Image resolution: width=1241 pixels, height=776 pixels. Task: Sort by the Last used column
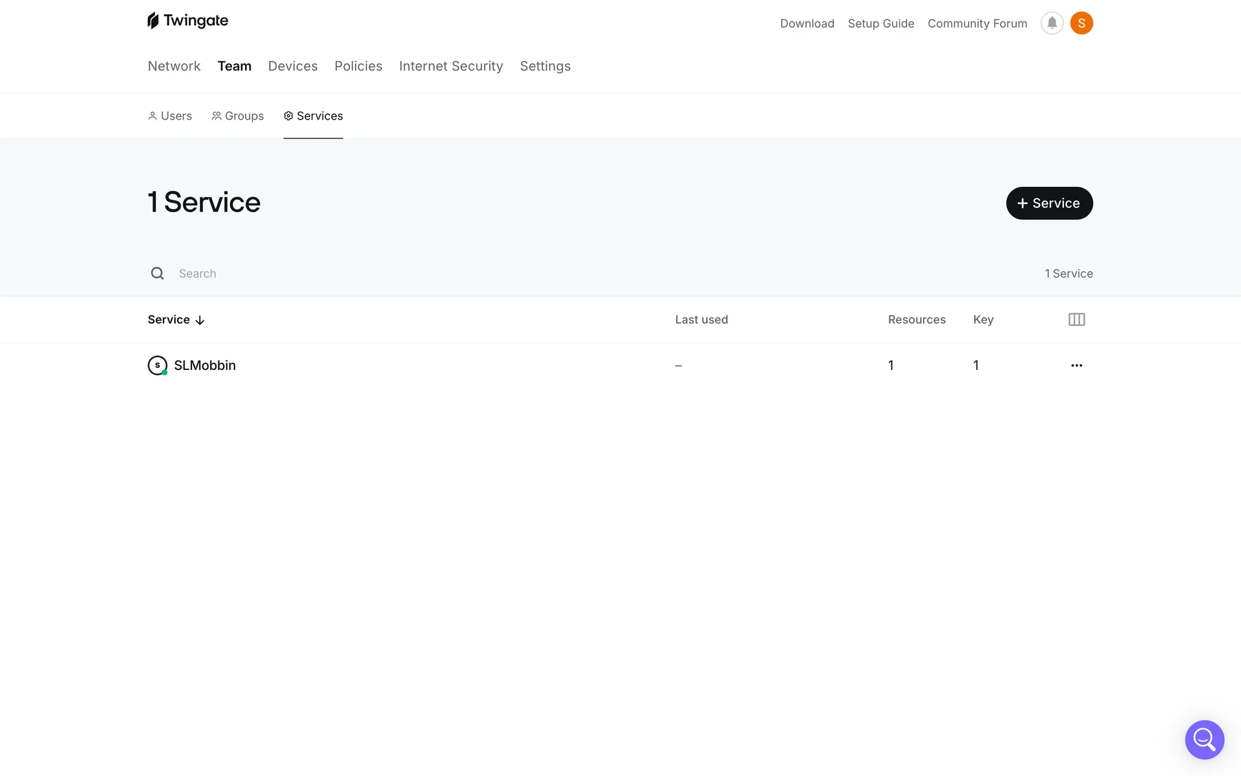(x=701, y=319)
